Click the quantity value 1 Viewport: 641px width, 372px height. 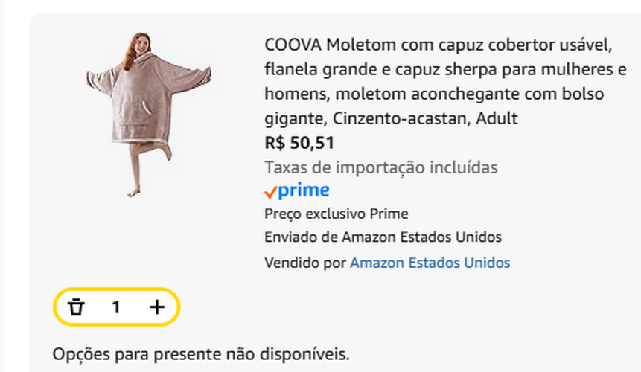pos(116,307)
